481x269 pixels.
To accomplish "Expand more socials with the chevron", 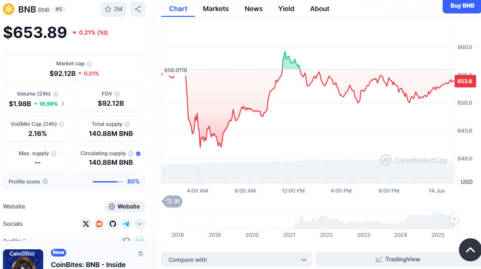I will pyautogui.click(x=140, y=224).
